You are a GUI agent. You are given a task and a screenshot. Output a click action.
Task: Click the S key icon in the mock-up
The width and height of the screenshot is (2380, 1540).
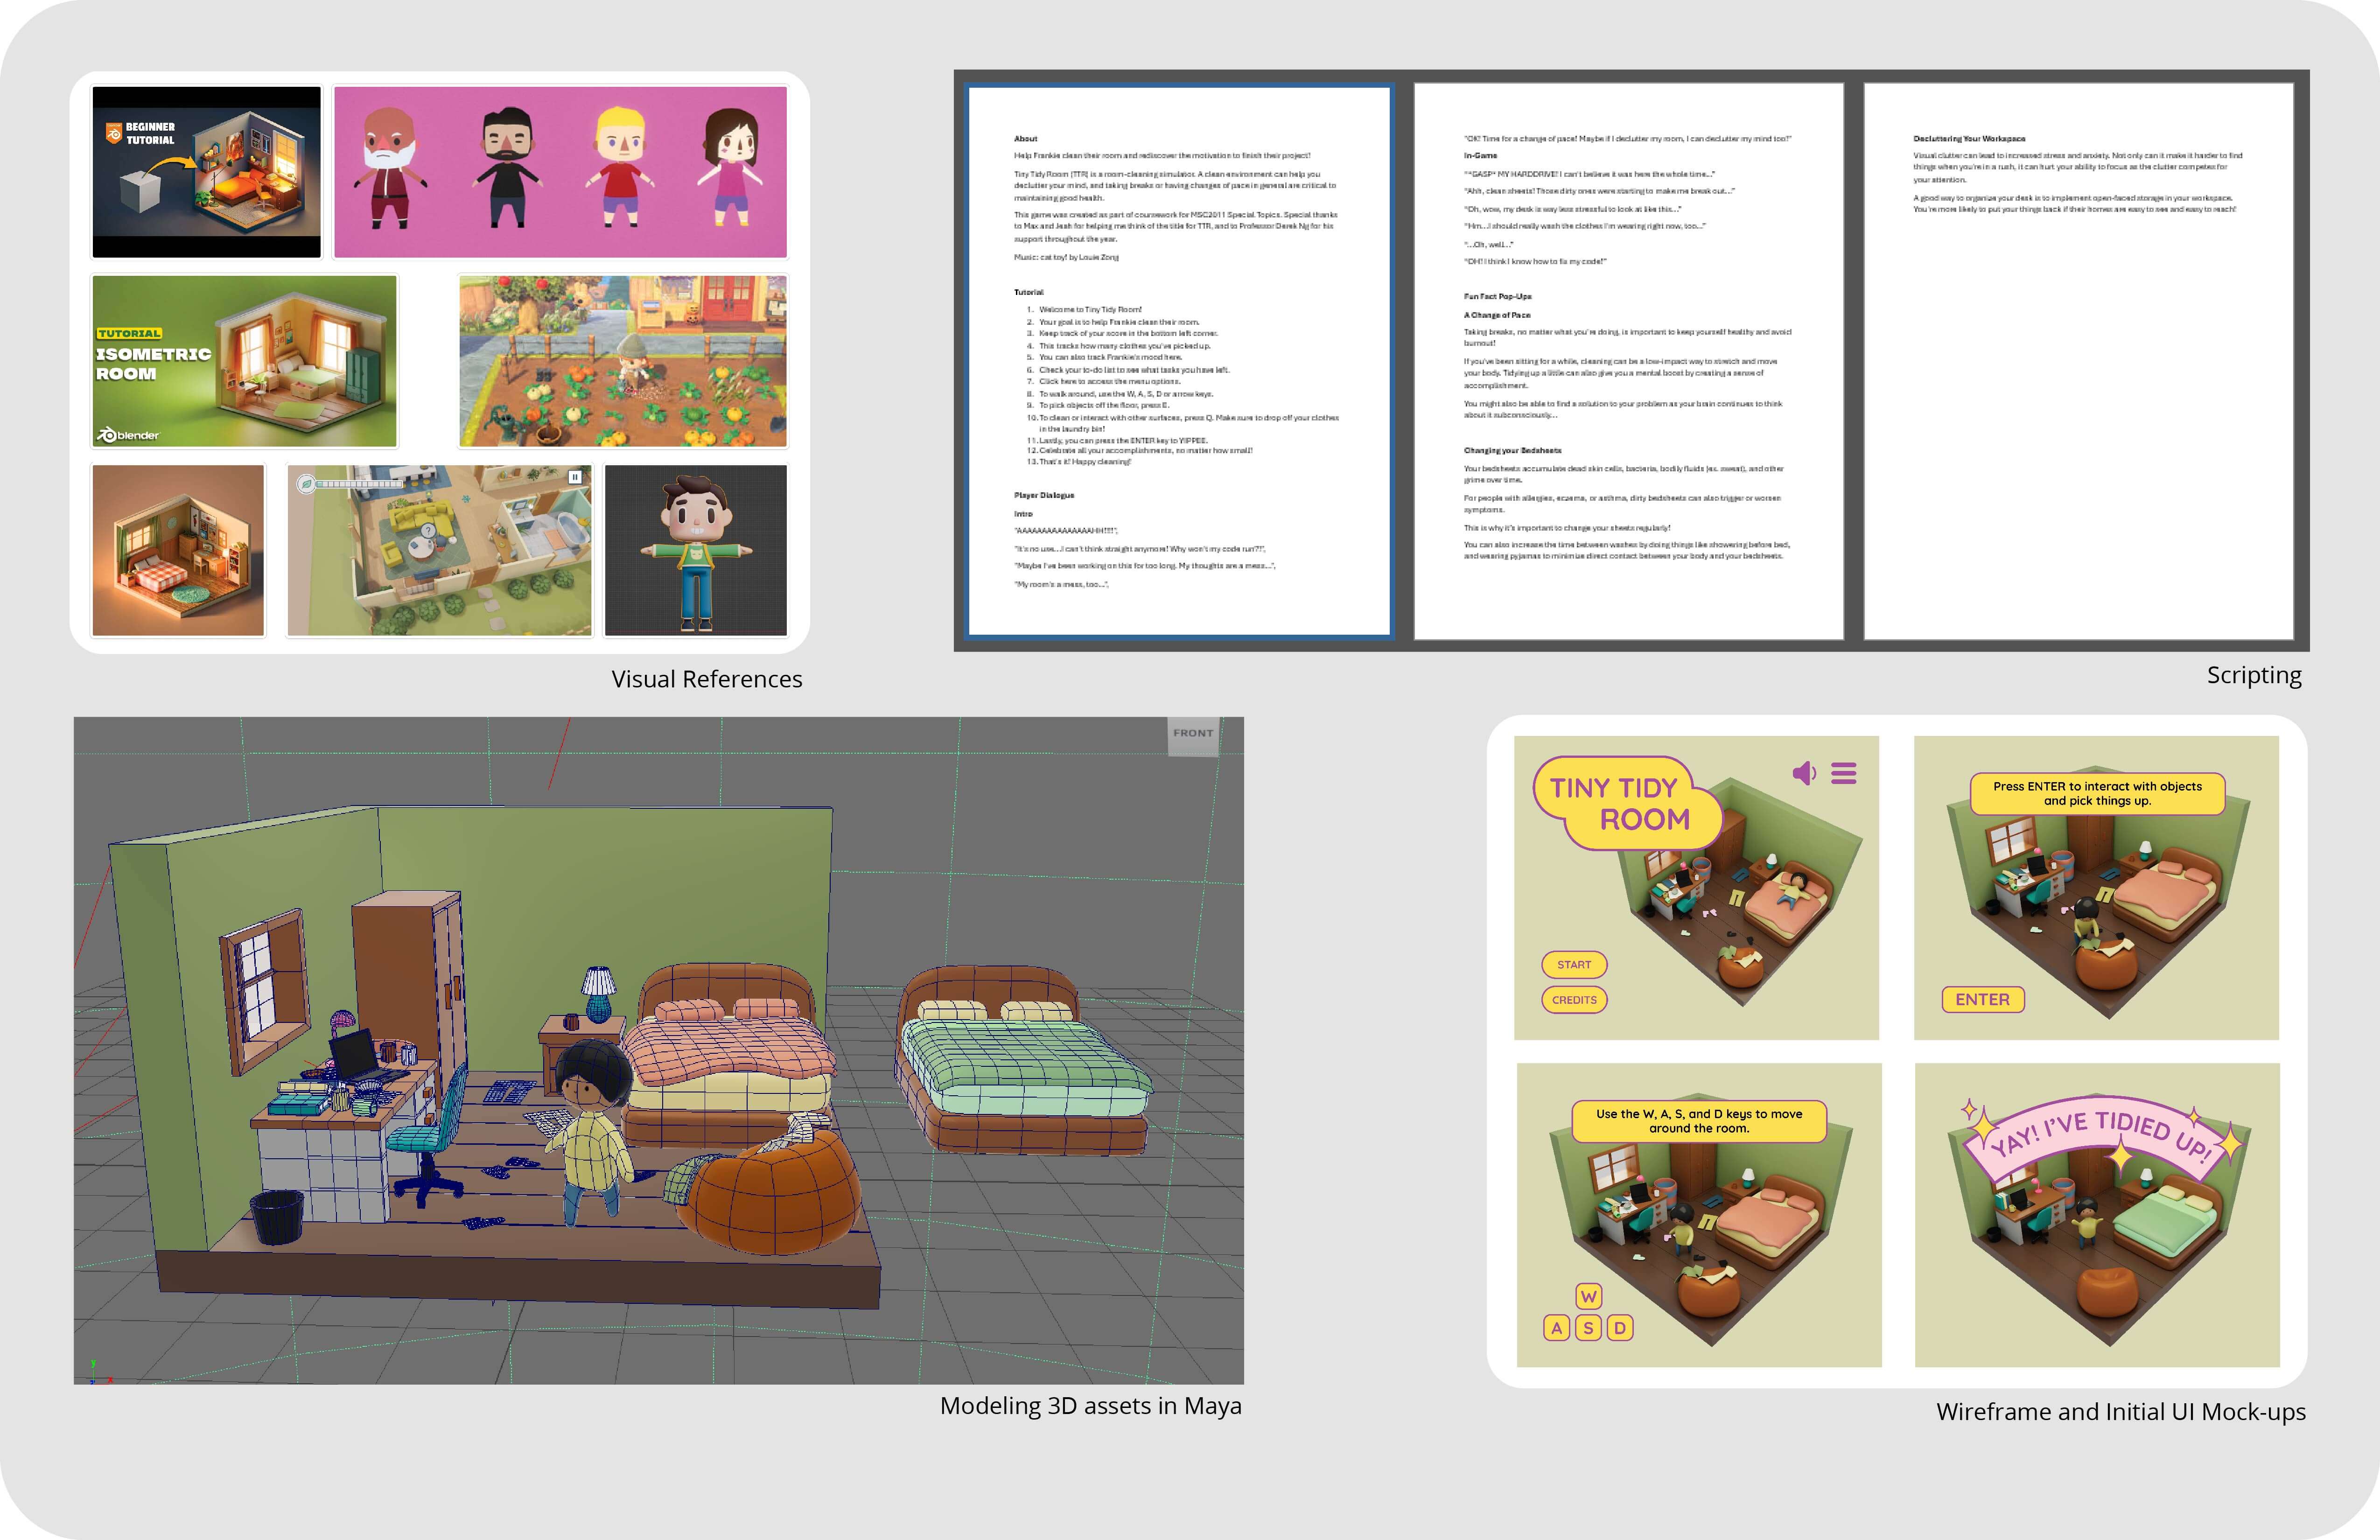pyautogui.click(x=1588, y=1328)
